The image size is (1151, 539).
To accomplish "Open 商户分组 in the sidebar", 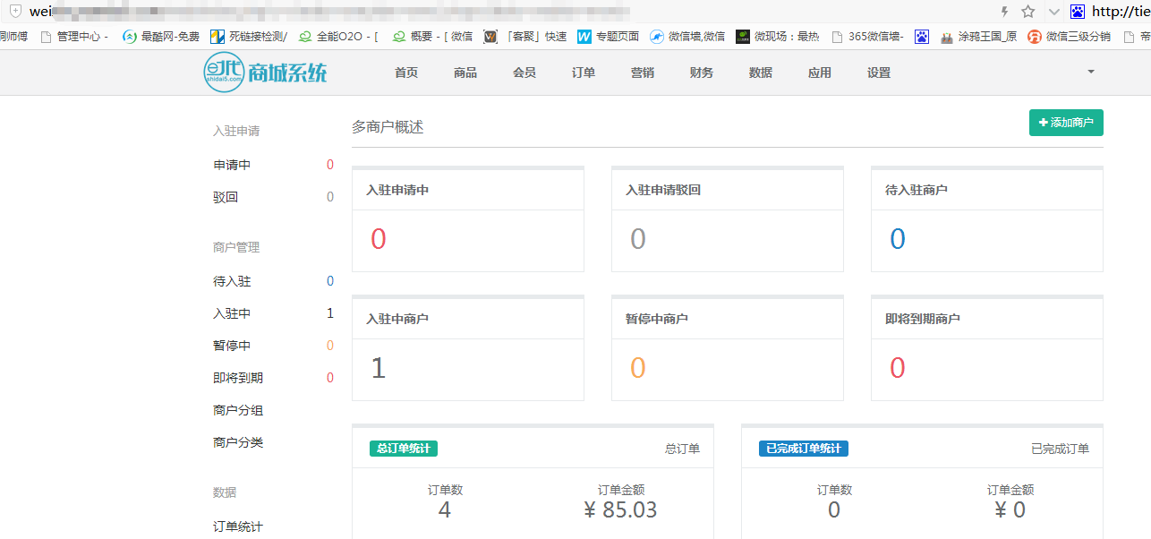I will [238, 410].
